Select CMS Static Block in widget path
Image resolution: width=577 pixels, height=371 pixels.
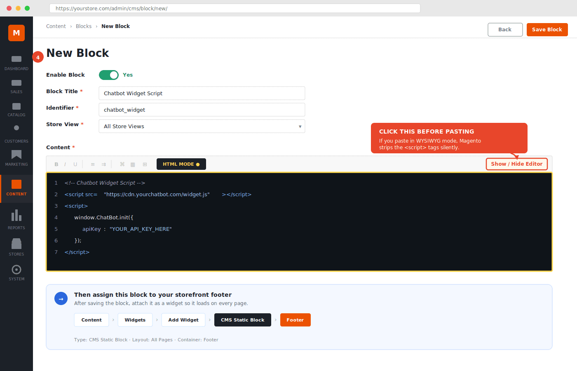click(x=242, y=319)
